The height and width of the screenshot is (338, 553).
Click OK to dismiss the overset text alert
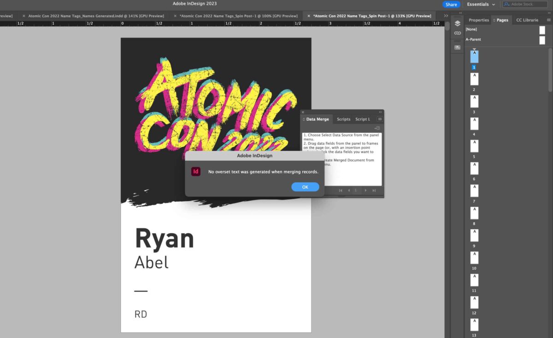305,187
